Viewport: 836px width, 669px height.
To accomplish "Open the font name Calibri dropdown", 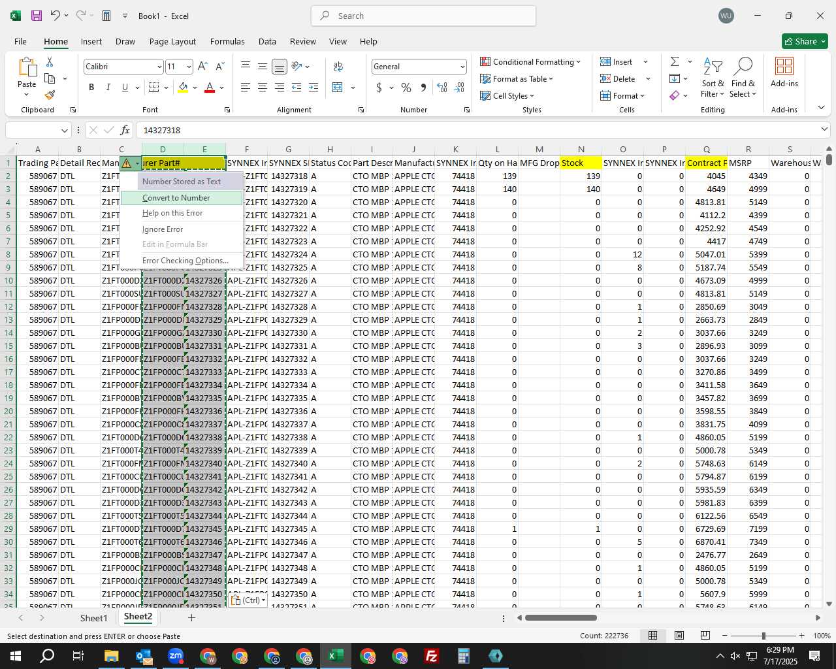I will [x=159, y=67].
